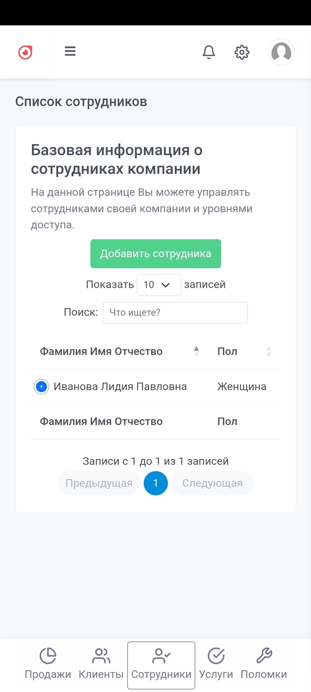Open settings gear icon

point(242,52)
